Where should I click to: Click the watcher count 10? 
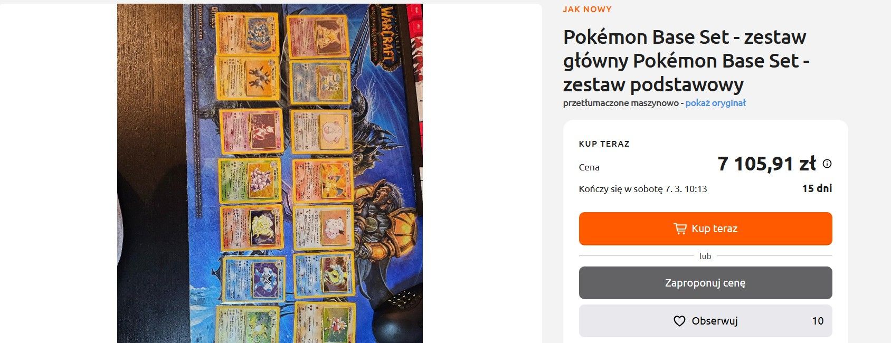click(x=818, y=321)
